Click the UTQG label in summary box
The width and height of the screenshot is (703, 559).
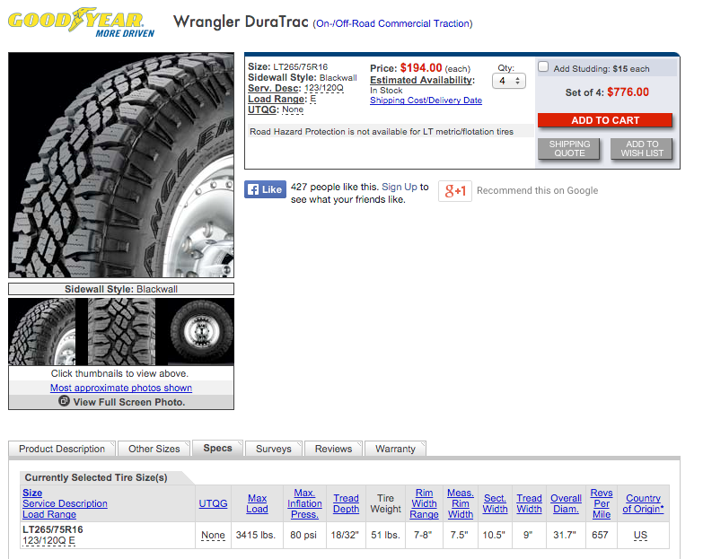263,109
